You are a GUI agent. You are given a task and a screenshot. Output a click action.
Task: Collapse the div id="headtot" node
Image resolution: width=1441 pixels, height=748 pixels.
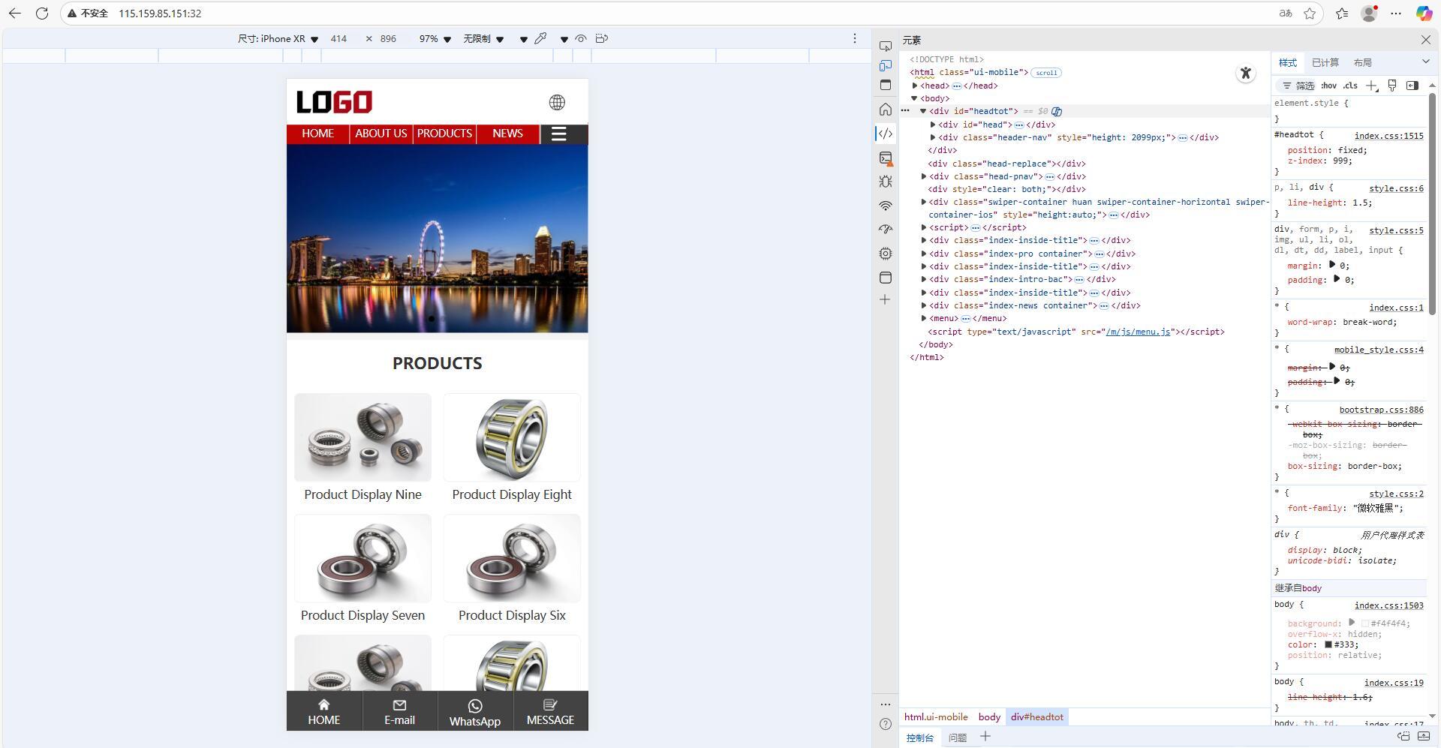924,111
